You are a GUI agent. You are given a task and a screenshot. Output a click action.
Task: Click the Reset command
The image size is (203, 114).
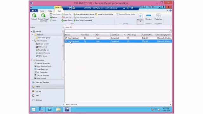(x=53, y=20)
